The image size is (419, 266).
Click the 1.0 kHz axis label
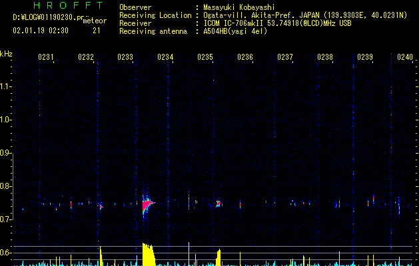coord(6,120)
